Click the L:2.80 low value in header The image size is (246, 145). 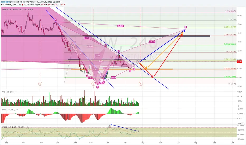click(55, 5)
